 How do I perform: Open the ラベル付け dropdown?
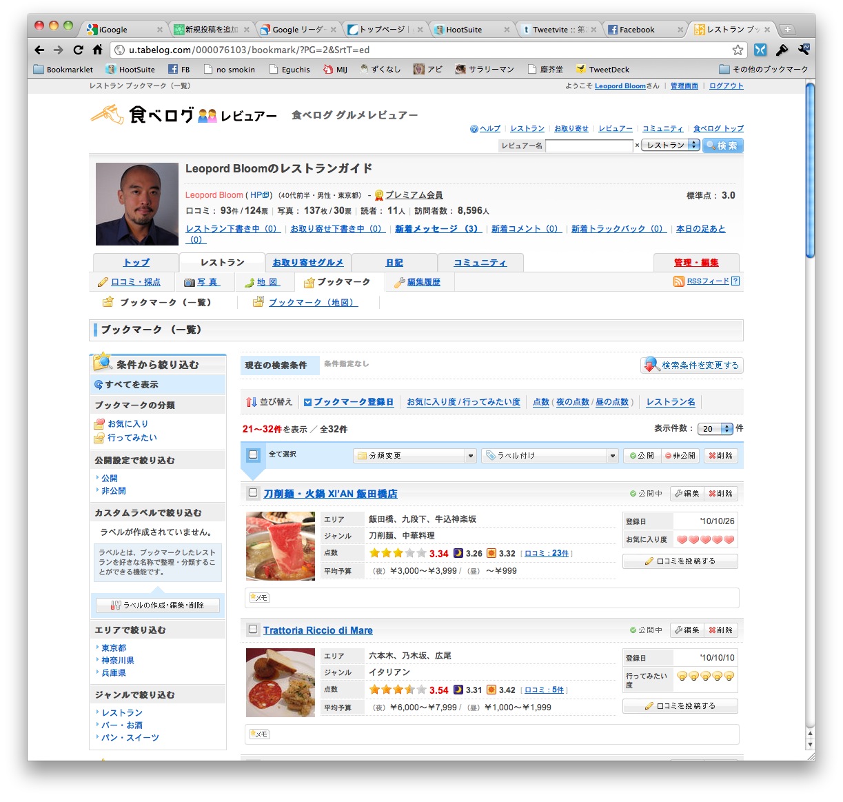tap(549, 456)
